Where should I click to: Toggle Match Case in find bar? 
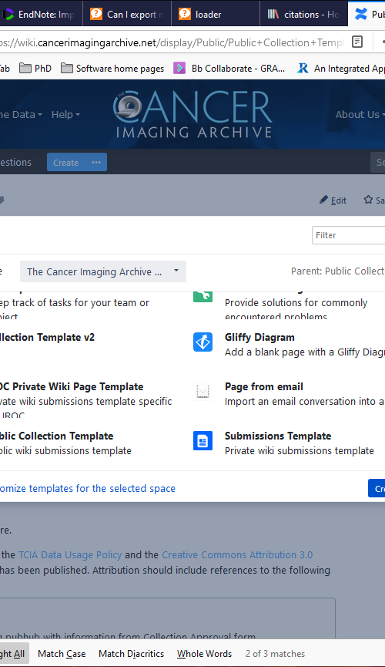62,654
